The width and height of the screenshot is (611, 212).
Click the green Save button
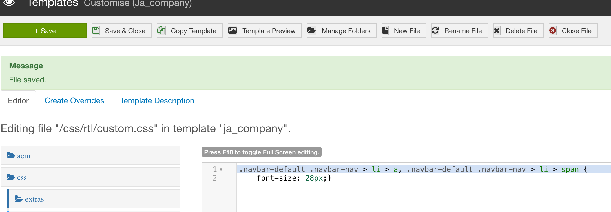click(x=45, y=31)
